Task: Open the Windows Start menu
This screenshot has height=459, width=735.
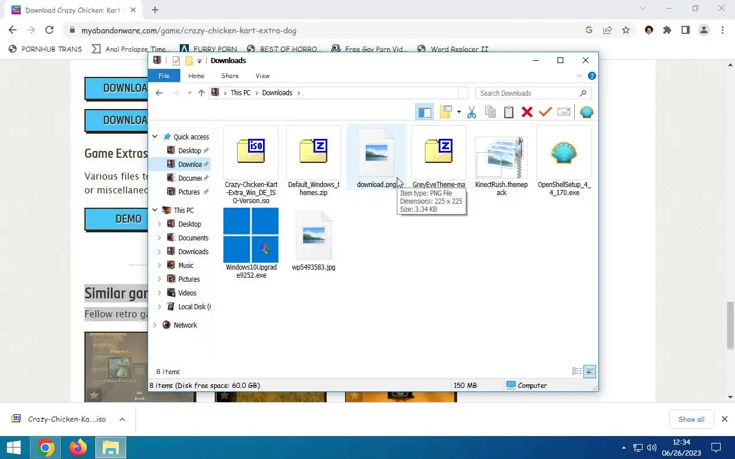Action: click(x=14, y=448)
